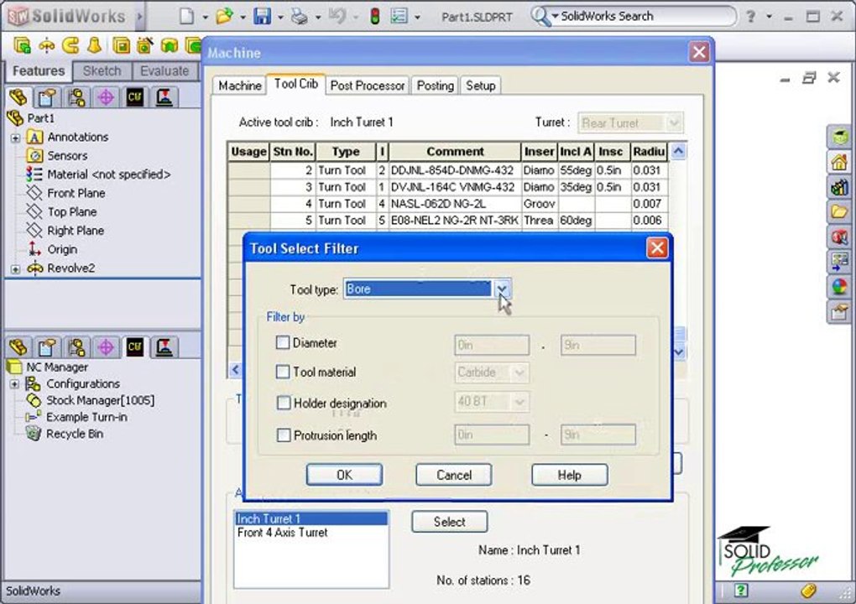
Task: Open the upper CW feature tree tab
Action: [x=135, y=97]
